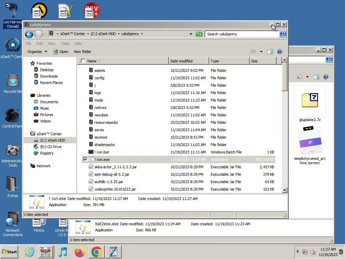345x259 pixels.
Task: Launch Firefox from the taskbar
Action: tap(80, 252)
